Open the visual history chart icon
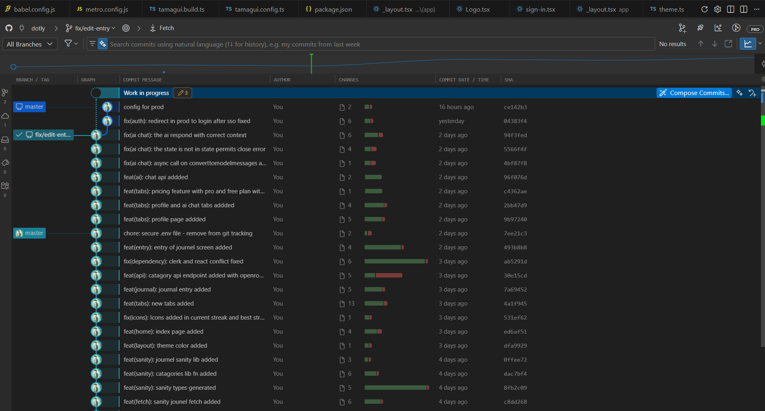765x411 pixels. (718, 28)
